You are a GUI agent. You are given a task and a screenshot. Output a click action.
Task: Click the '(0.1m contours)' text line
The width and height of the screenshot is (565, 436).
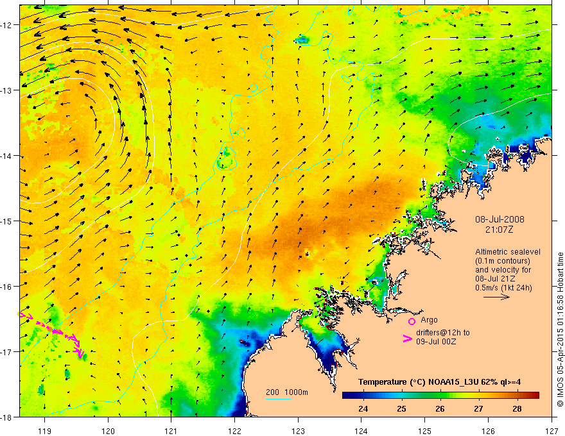coord(503,261)
